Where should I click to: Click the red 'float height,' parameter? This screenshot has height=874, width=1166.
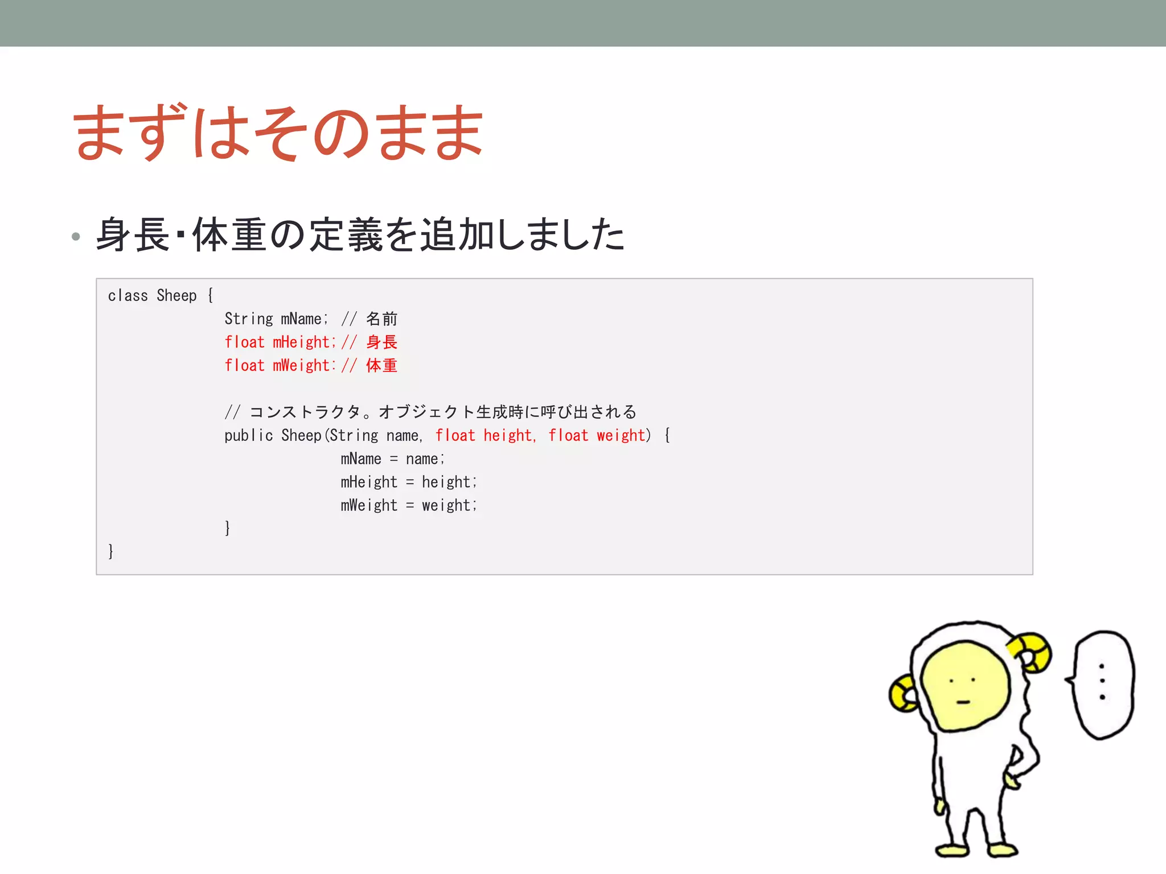click(x=486, y=435)
